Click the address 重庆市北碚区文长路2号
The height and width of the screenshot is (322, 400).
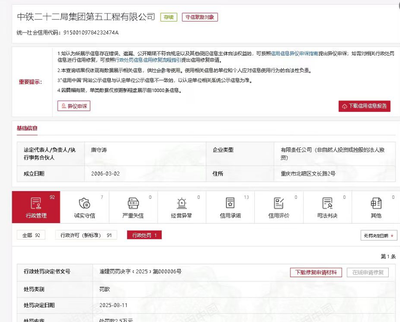[308, 174]
